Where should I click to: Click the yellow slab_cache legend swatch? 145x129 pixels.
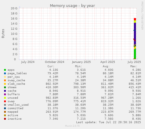click(5, 84)
